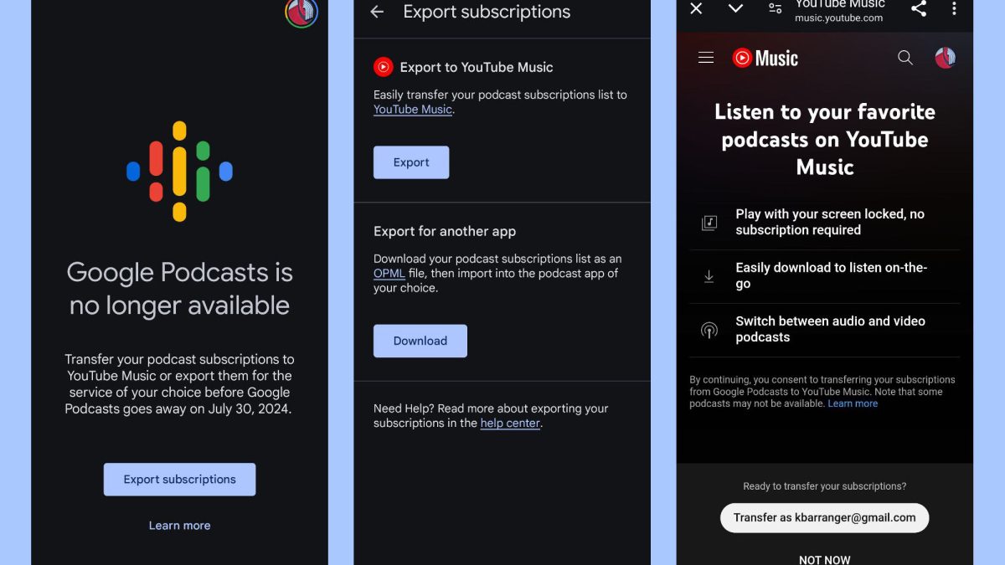The image size is (1005, 565).
Task: Follow the Learn more link under Export subscriptions
Action: point(179,526)
